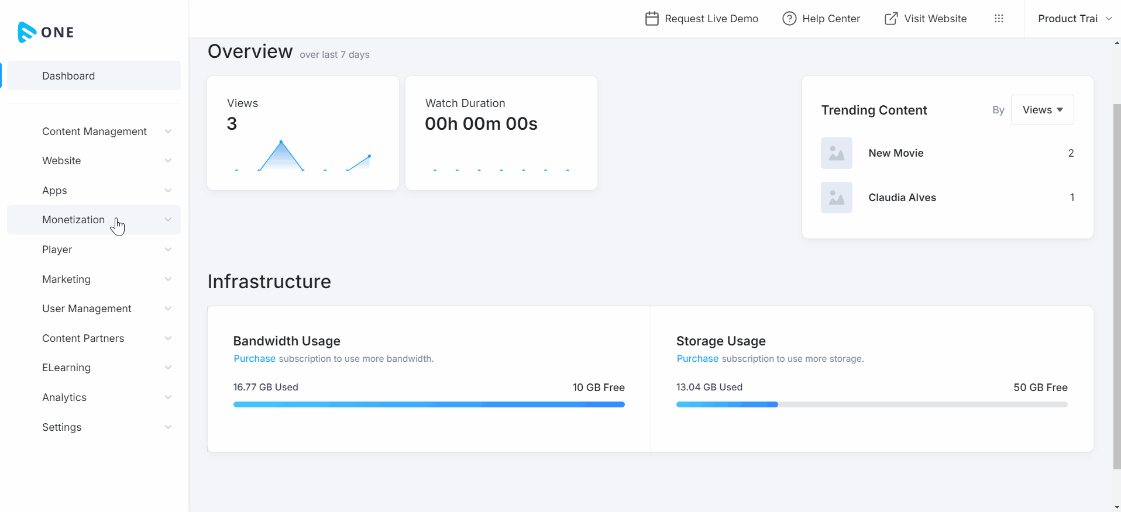Open the Views sort dropdown in Trending Content
1121x512 pixels.
coord(1042,110)
